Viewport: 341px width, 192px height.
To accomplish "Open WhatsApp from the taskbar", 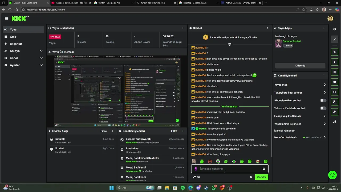I will 214,188.
